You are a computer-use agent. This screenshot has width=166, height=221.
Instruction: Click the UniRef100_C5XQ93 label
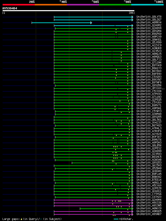[x=149, y=77]
